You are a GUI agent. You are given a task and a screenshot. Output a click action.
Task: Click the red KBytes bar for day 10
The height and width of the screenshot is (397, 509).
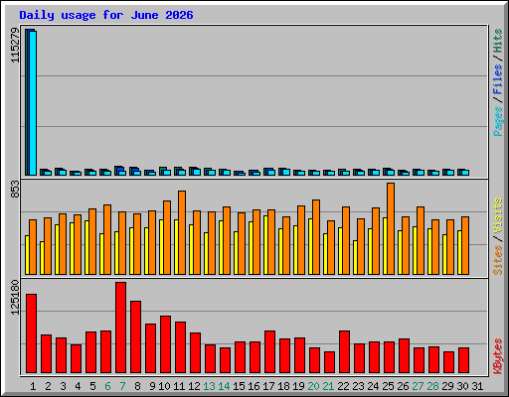tap(165, 344)
